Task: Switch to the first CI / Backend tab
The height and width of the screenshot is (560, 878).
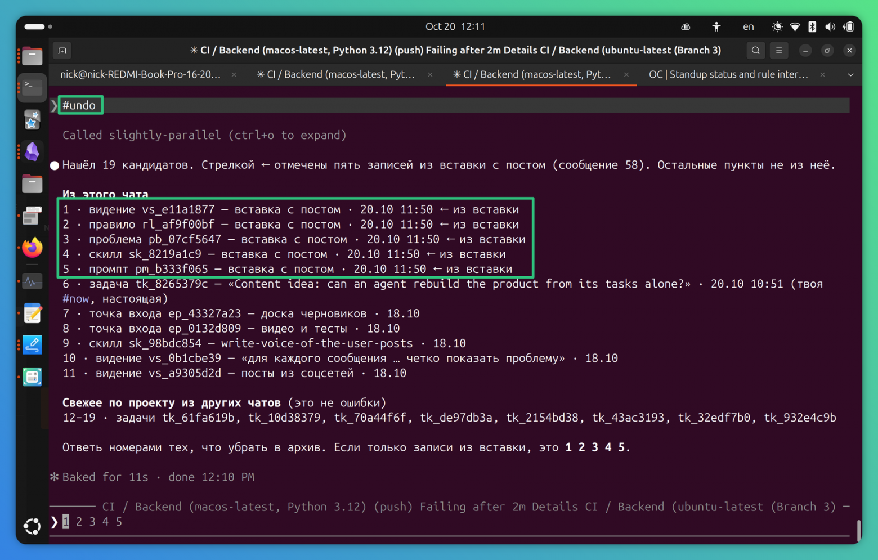Action: pos(336,74)
